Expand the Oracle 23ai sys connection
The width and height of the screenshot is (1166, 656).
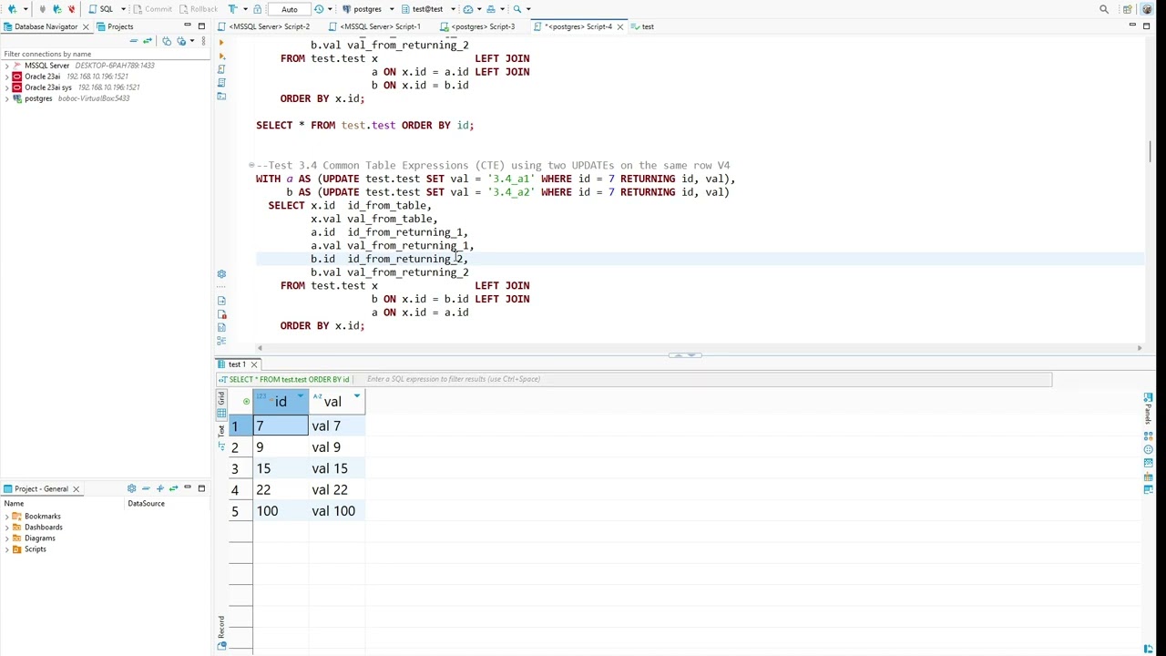[x=6, y=87]
